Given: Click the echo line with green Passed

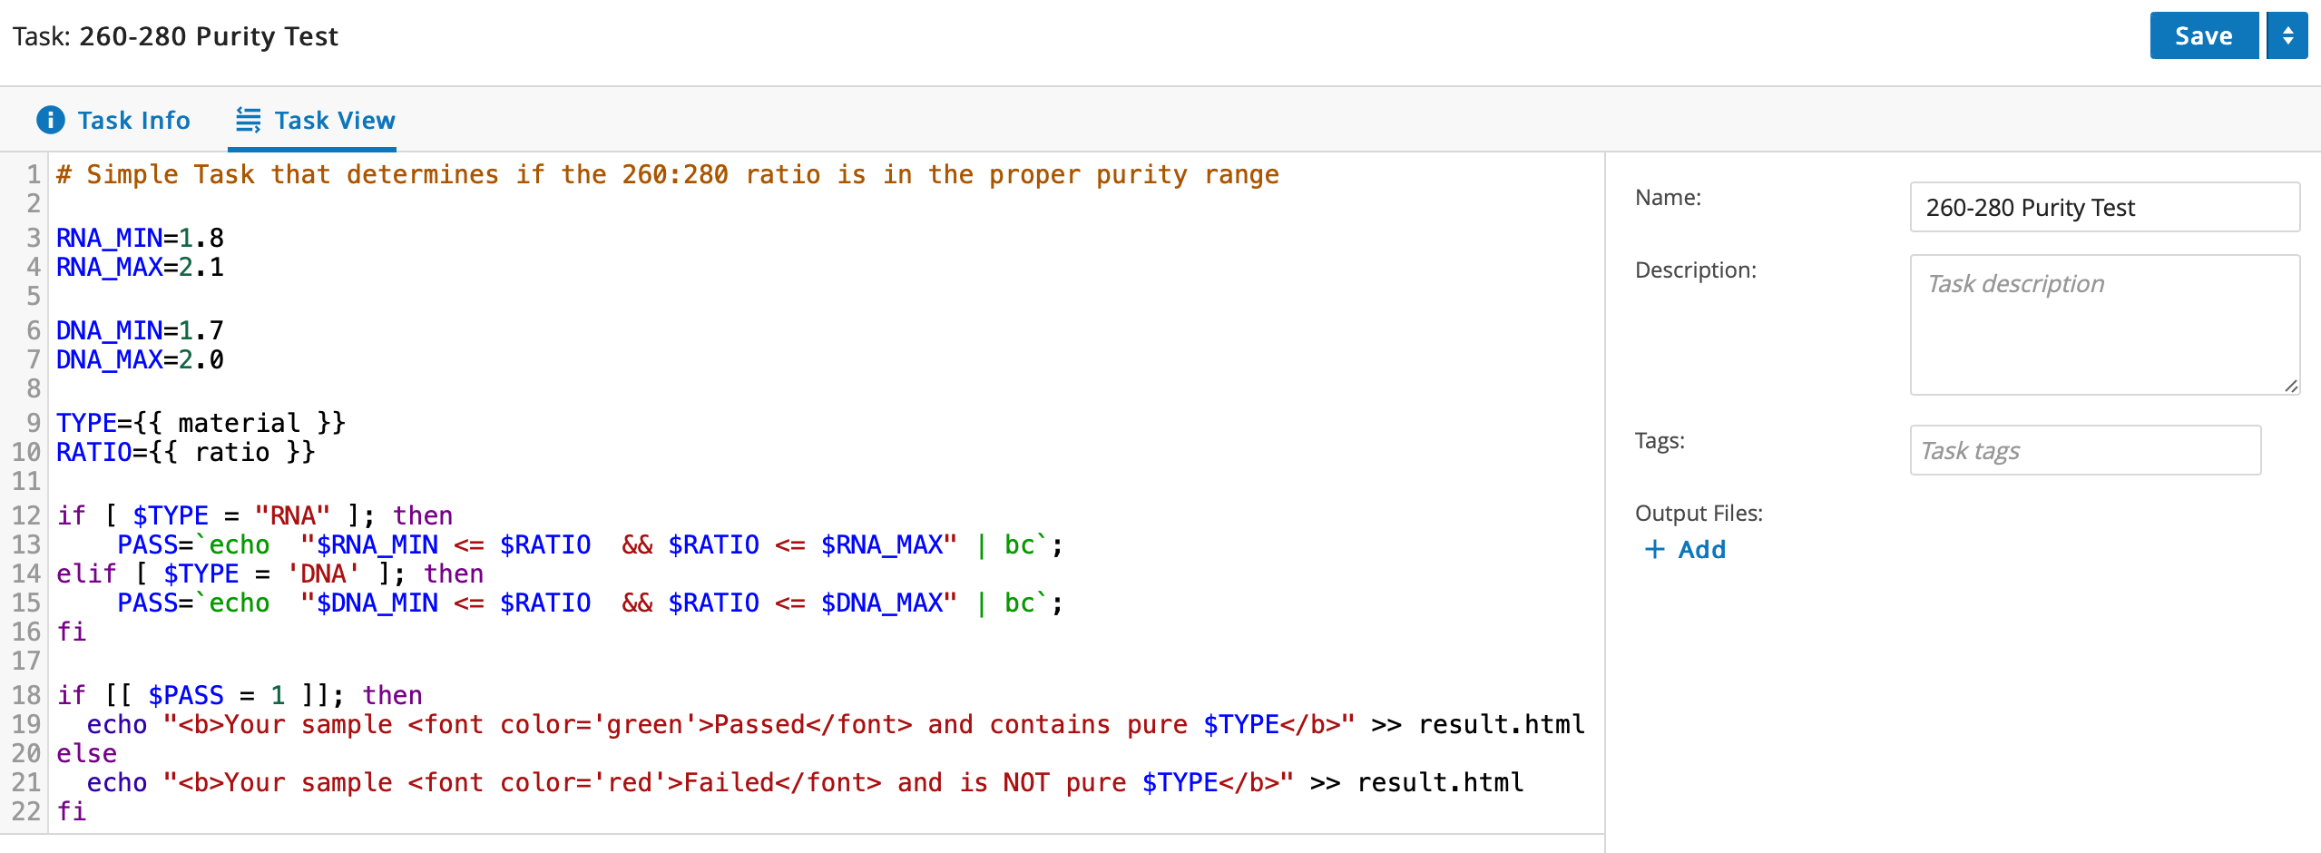Looking at the screenshot, I should (836, 724).
